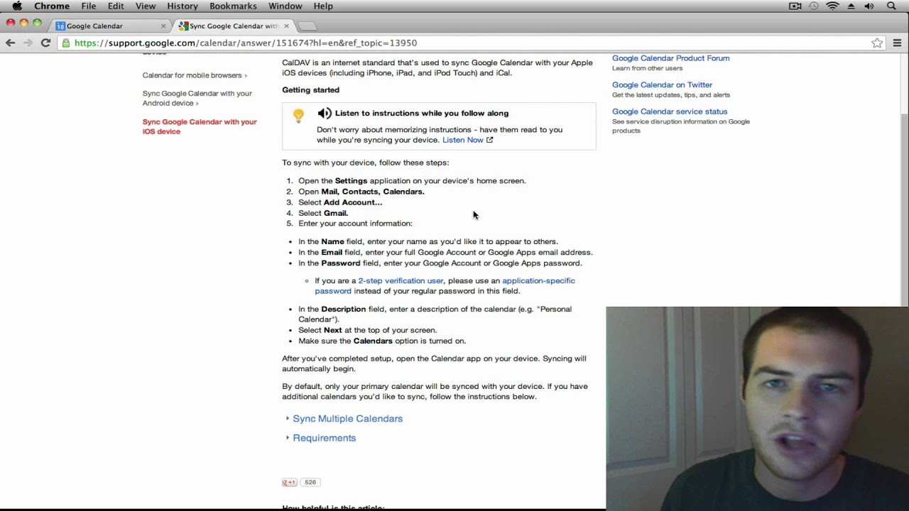Open the History menu
The width and height of the screenshot is (909, 511).
pyautogui.click(x=183, y=6)
